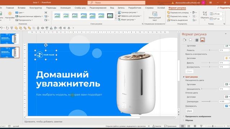Adjust the Контрастность contrast slider
This screenshot has width=230, height=129.
210,67
